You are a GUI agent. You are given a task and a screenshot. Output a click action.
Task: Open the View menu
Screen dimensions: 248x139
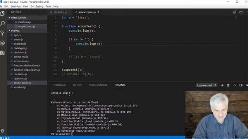(25, 7)
